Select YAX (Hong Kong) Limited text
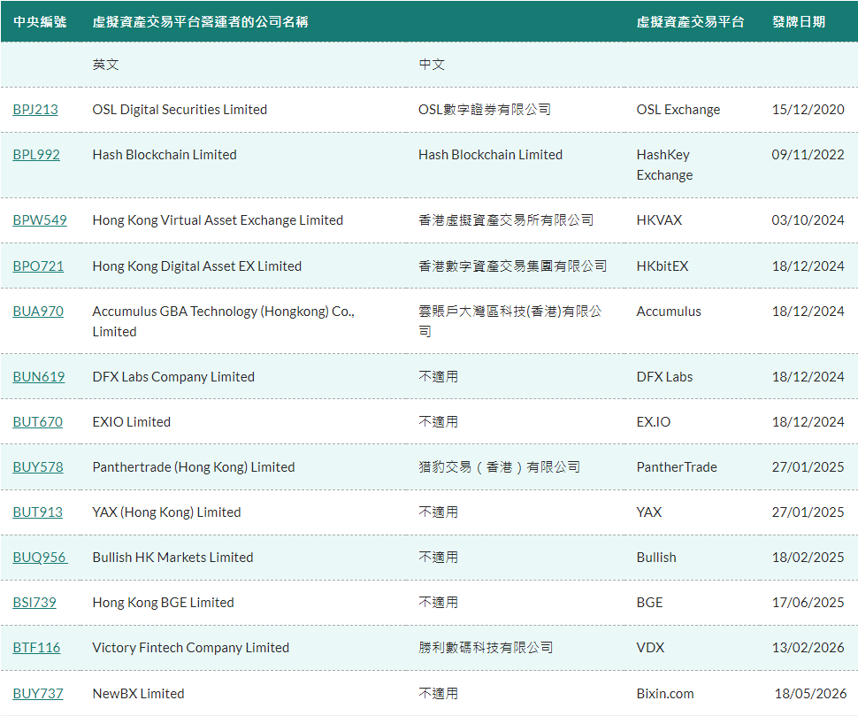The image size is (858, 716). point(166,512)
